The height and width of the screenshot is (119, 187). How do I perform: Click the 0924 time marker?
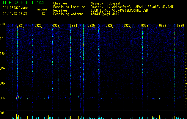coord(74,26)
